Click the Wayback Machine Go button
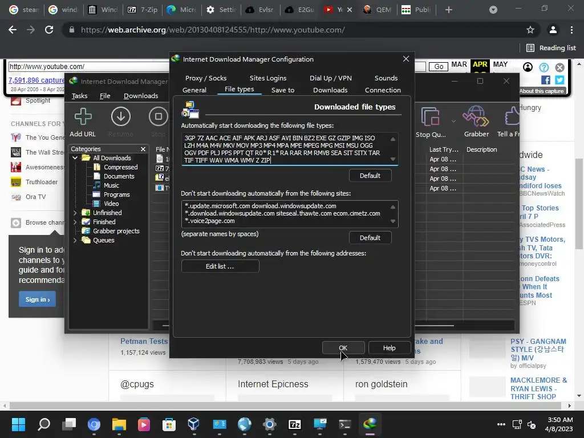Screen dimensions: 584x438 tap(439, 66)
